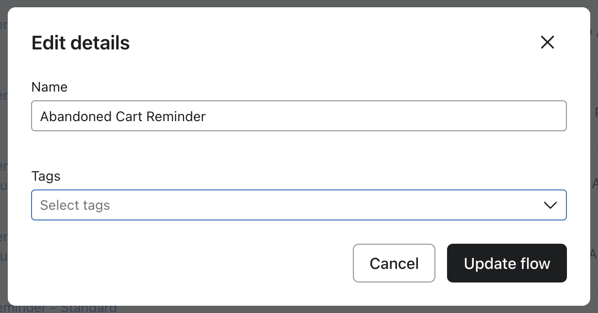Discard changes via the outlined Cancel button

coord(394,263)
